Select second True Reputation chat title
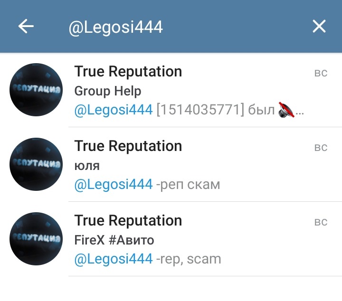 (128, 146)
